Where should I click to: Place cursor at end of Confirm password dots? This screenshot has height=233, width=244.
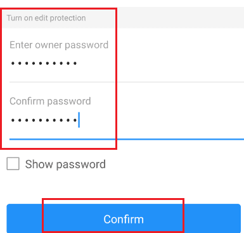pyautogui.click(x=79, y=120)
